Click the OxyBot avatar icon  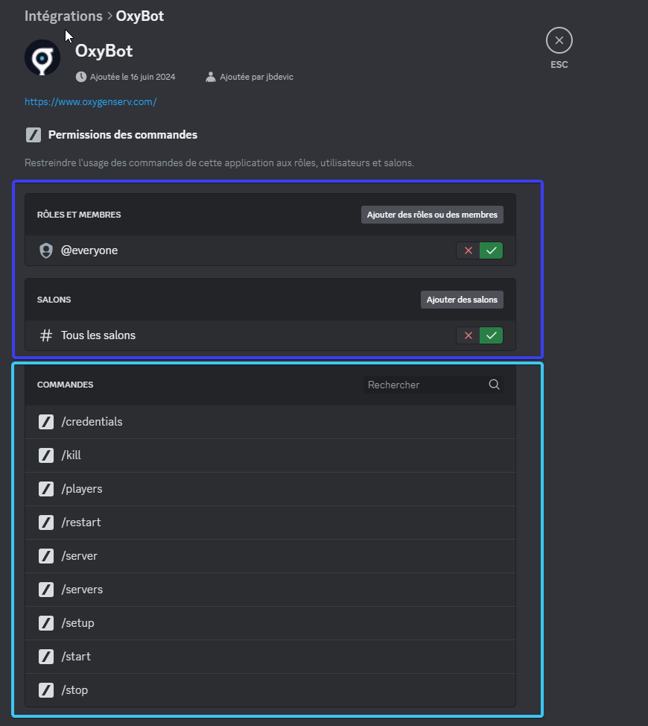pyautogui.click(x=42, y=57)
